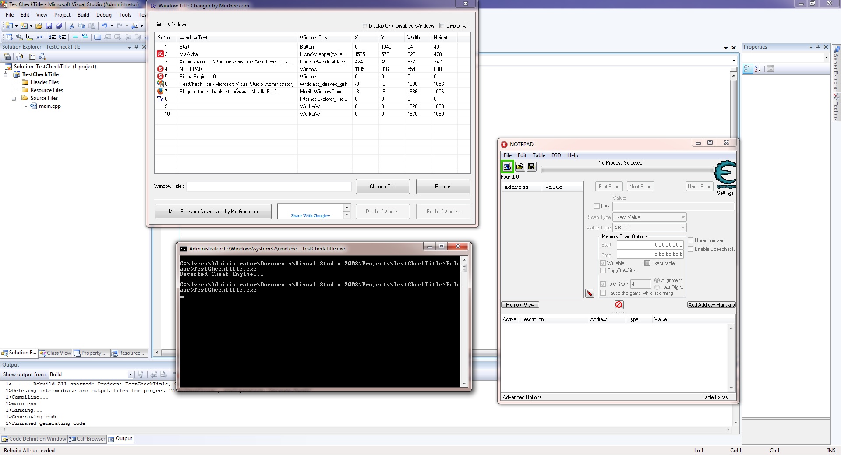Screen dimensions: 841x455
Task: Open the Scan Type dropdown
Action: point(649,217)
